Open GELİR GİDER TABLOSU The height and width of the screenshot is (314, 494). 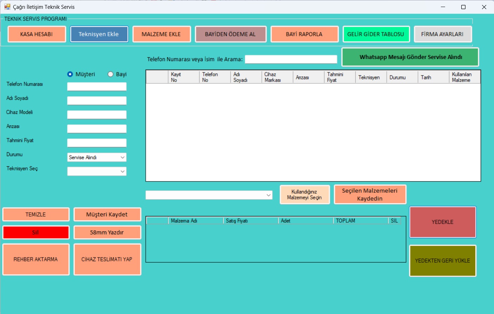point(376,34)
